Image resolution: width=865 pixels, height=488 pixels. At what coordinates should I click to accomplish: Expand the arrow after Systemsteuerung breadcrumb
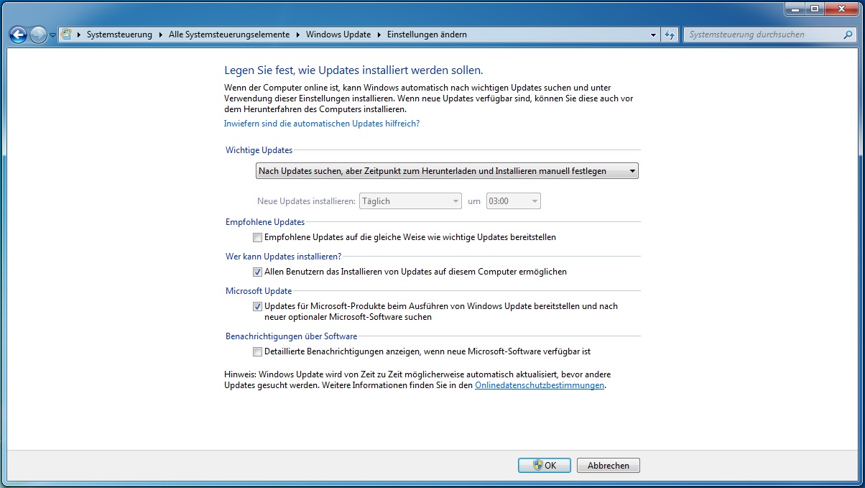(x=161, y=34)
